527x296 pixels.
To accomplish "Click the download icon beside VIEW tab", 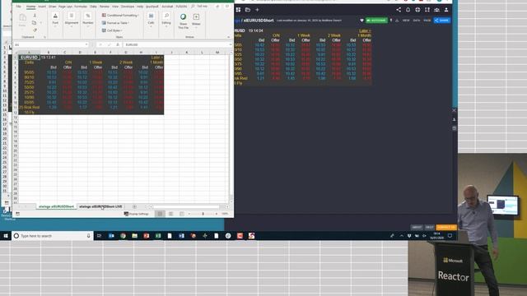I will pos(397,21).
